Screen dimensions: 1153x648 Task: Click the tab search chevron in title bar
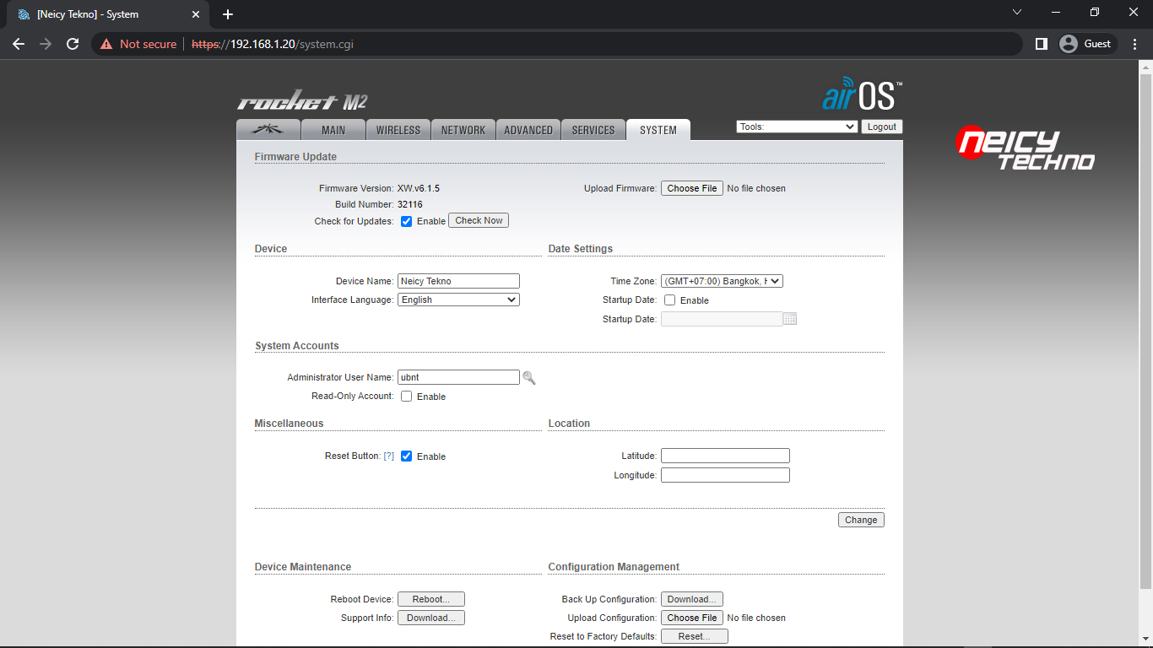(1017, 12)
